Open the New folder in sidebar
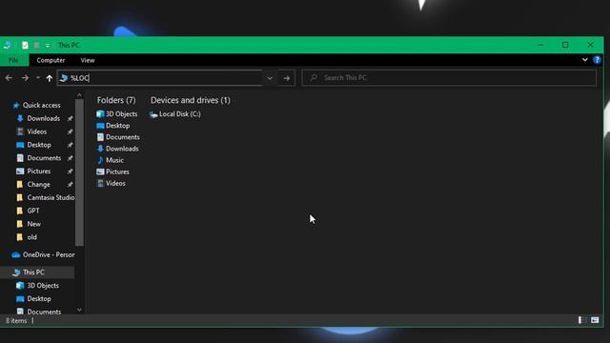The image size is (610, 343). 34,224
